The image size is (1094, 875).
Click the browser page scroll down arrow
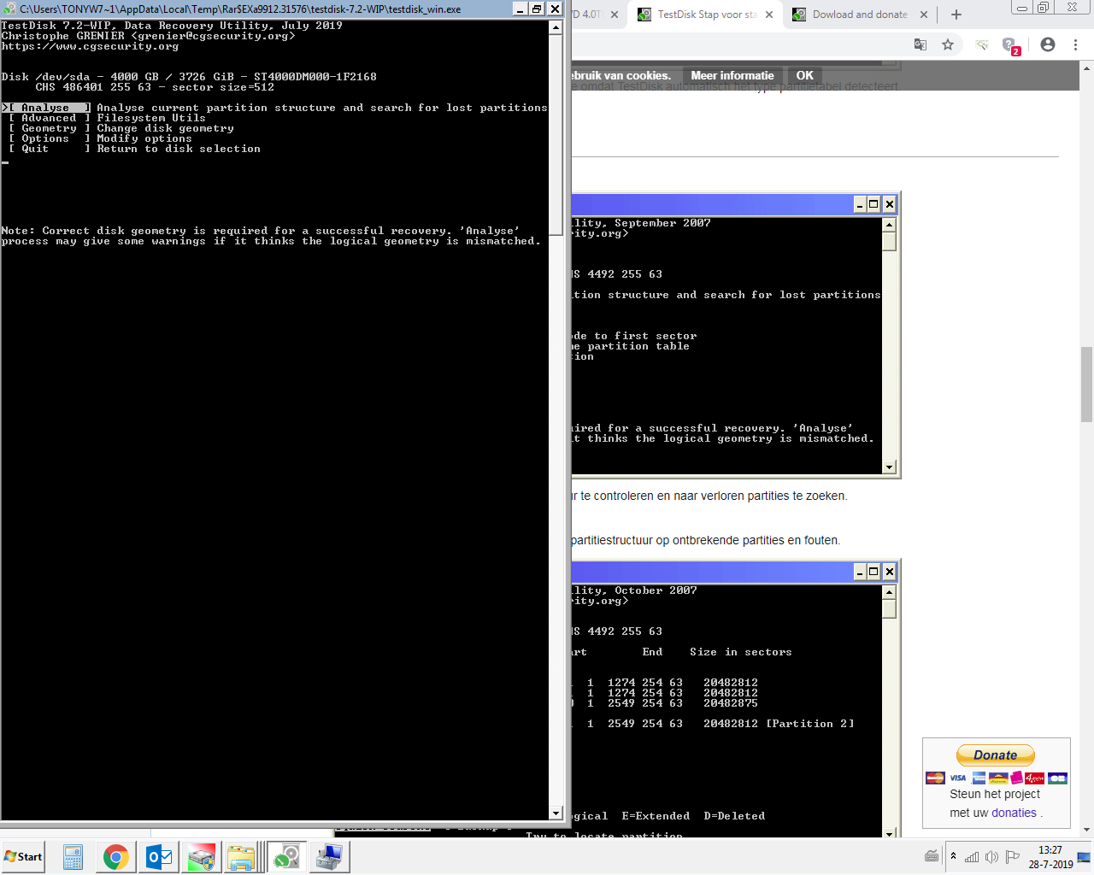[1086, 830]
